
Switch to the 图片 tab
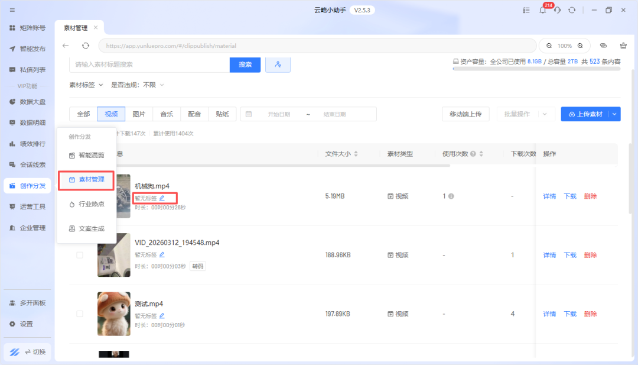tap(139, 114)
